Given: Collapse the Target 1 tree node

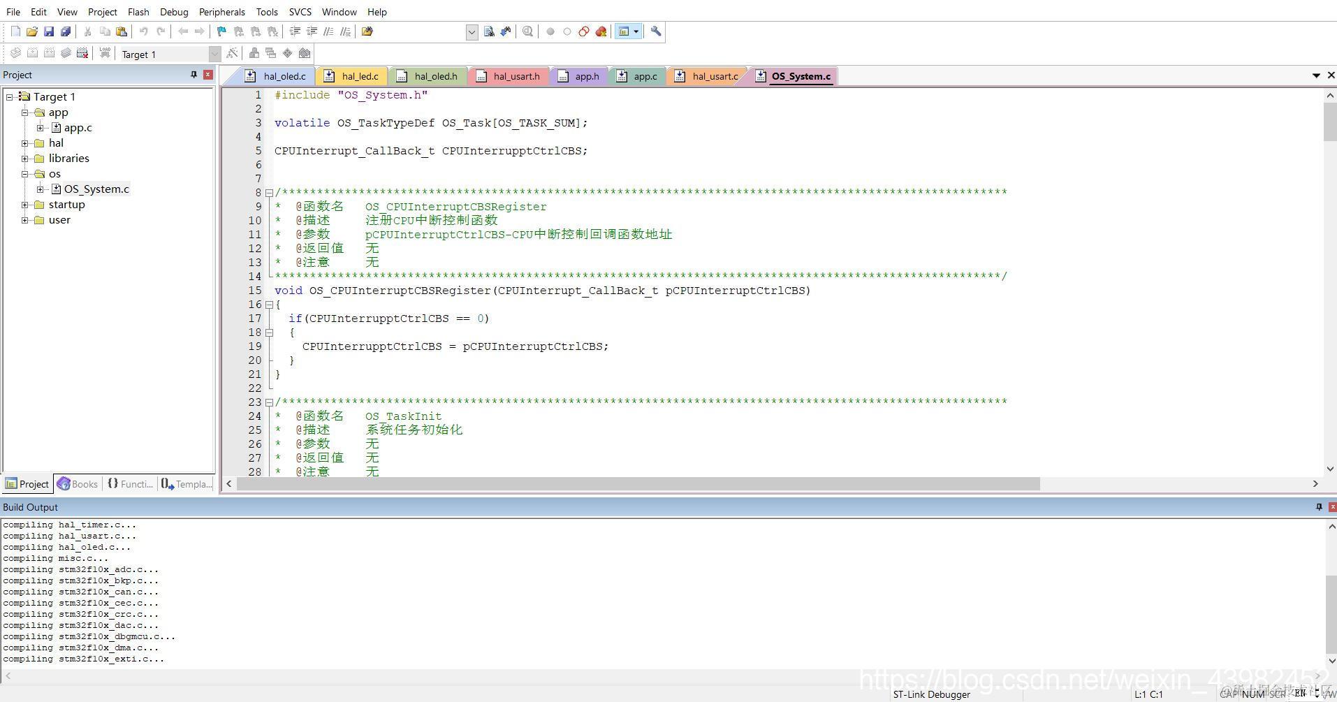Looking at the screenshot, I should pyautogui.click(x=10, y=97).
